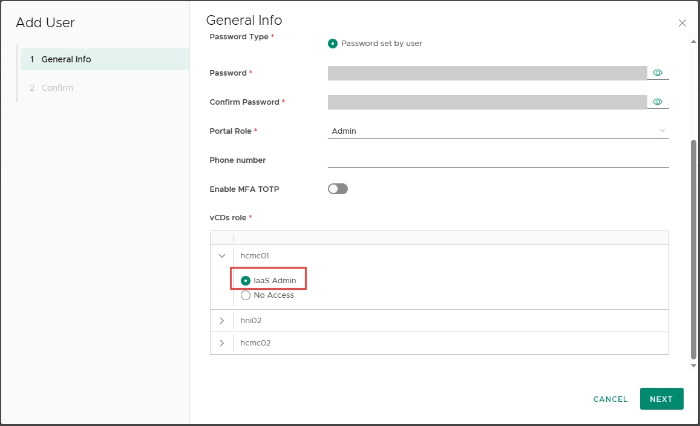
Task: Focus the Confirm Password field
Action: (487, 102)
